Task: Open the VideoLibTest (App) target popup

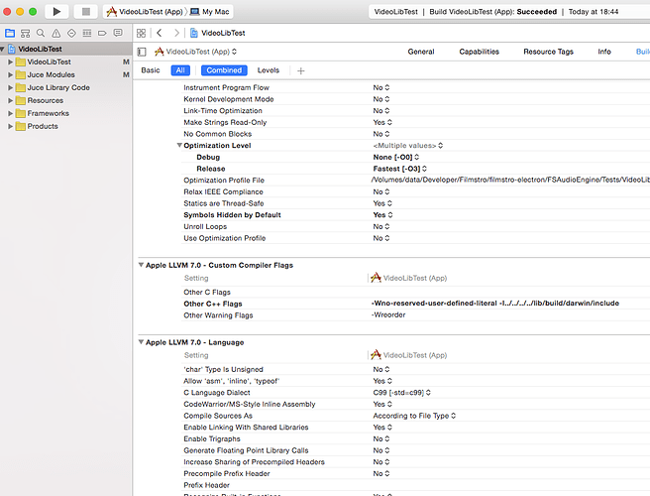Action: tap(195, 52)
